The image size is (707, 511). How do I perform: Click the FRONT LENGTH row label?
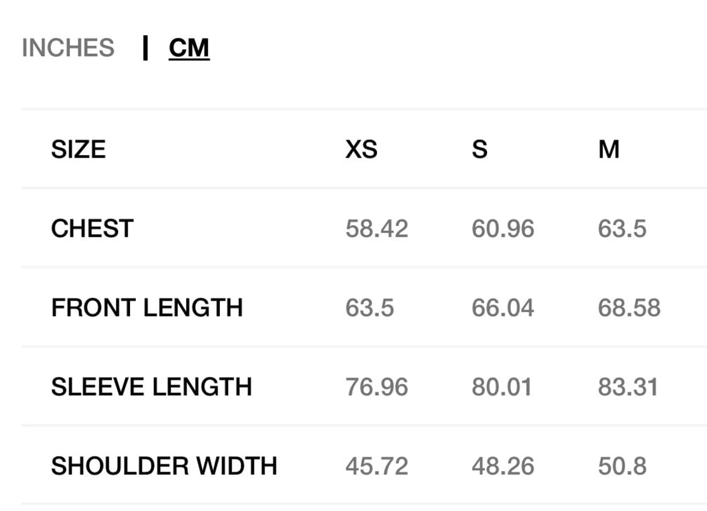point(146,308)
